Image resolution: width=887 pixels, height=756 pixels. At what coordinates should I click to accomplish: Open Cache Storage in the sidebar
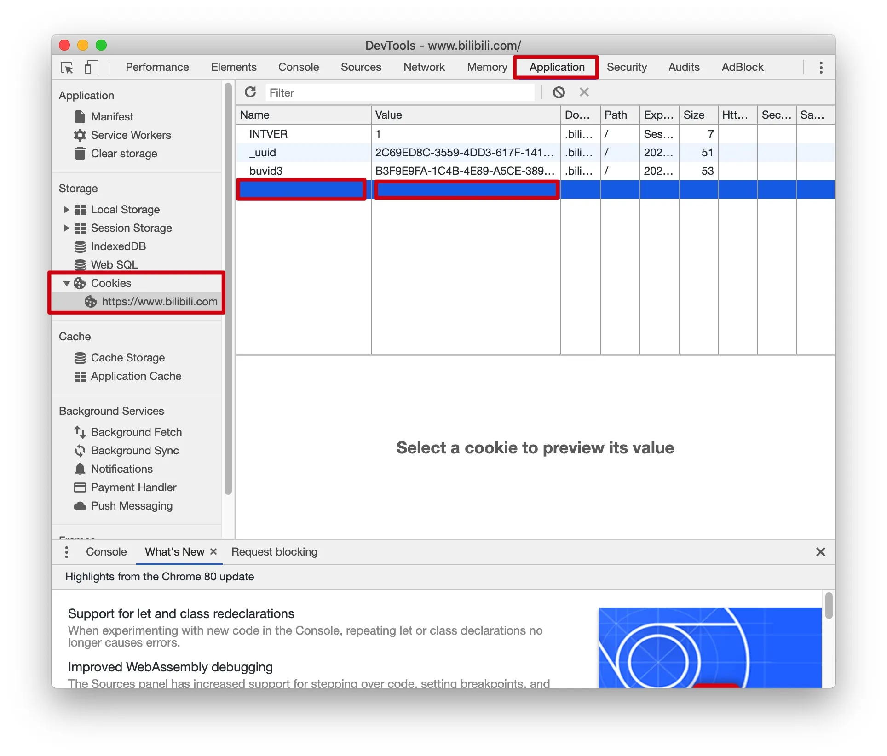tap(127, 358)
